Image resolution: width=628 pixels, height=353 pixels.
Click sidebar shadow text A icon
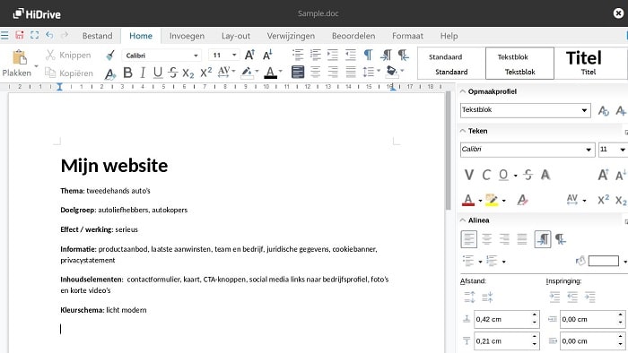tap(545, 175)
